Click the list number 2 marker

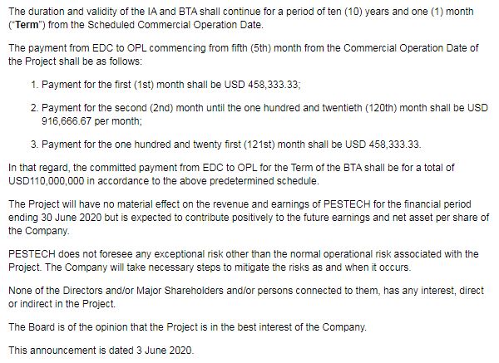34,108
